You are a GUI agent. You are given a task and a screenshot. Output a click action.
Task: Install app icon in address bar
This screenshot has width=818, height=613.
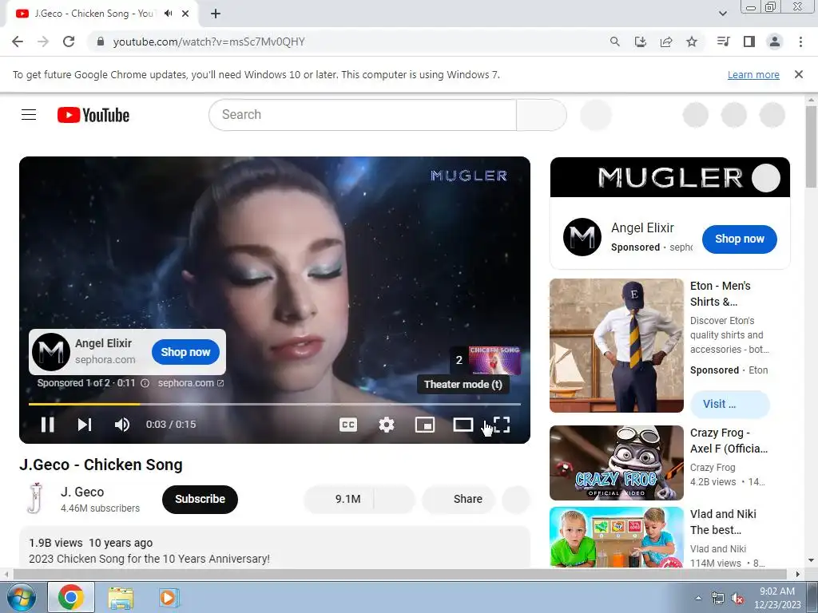click(640, 42)
